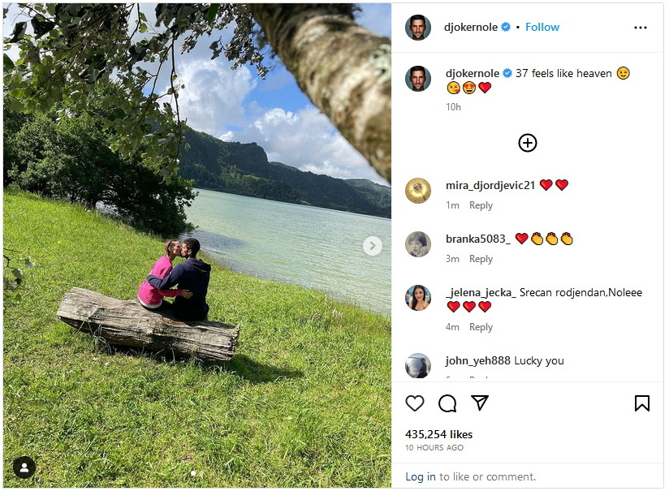Click the Log in link
Image resolution: width=669 pixels, height=491 pixels.
421,476
